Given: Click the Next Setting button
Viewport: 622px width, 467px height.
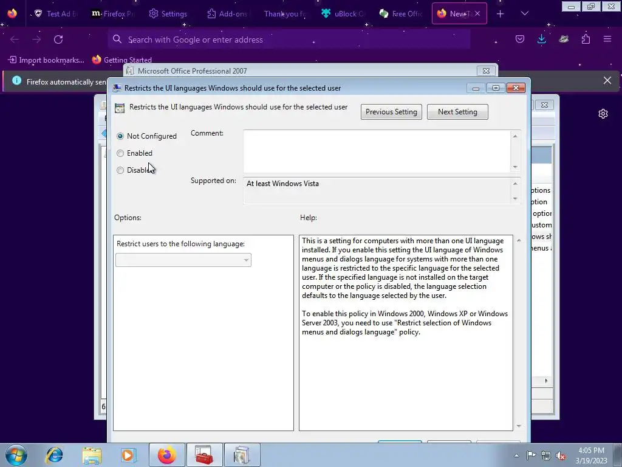Looking at the screenshot, I should click(457, 112).
